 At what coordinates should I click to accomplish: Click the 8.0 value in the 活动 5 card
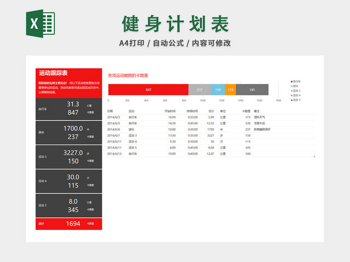click(73, 201)
